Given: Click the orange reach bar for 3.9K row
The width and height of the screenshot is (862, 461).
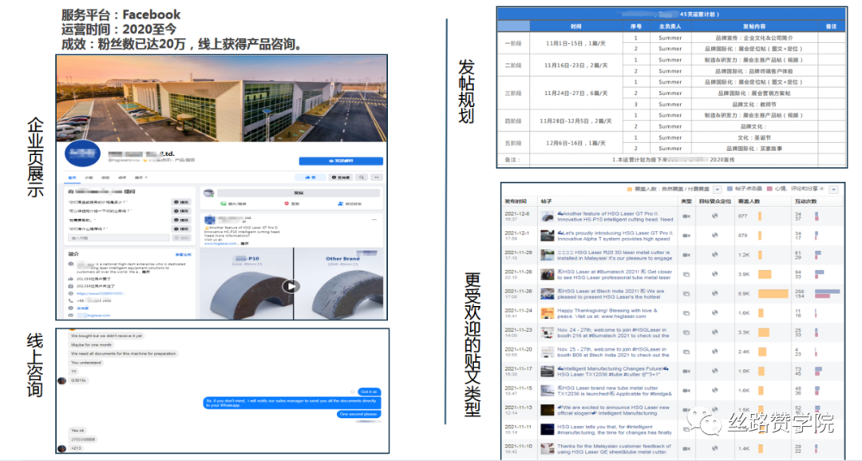Looking at the screenshot, I should pos(765,274).
